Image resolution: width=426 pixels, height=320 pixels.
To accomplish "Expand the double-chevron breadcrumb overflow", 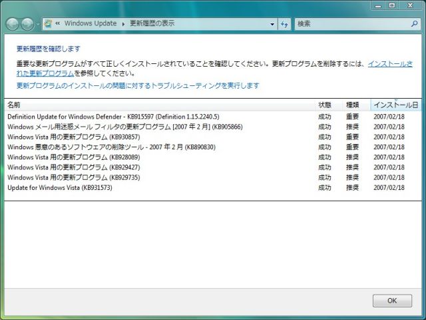I will tap(58, 24).
